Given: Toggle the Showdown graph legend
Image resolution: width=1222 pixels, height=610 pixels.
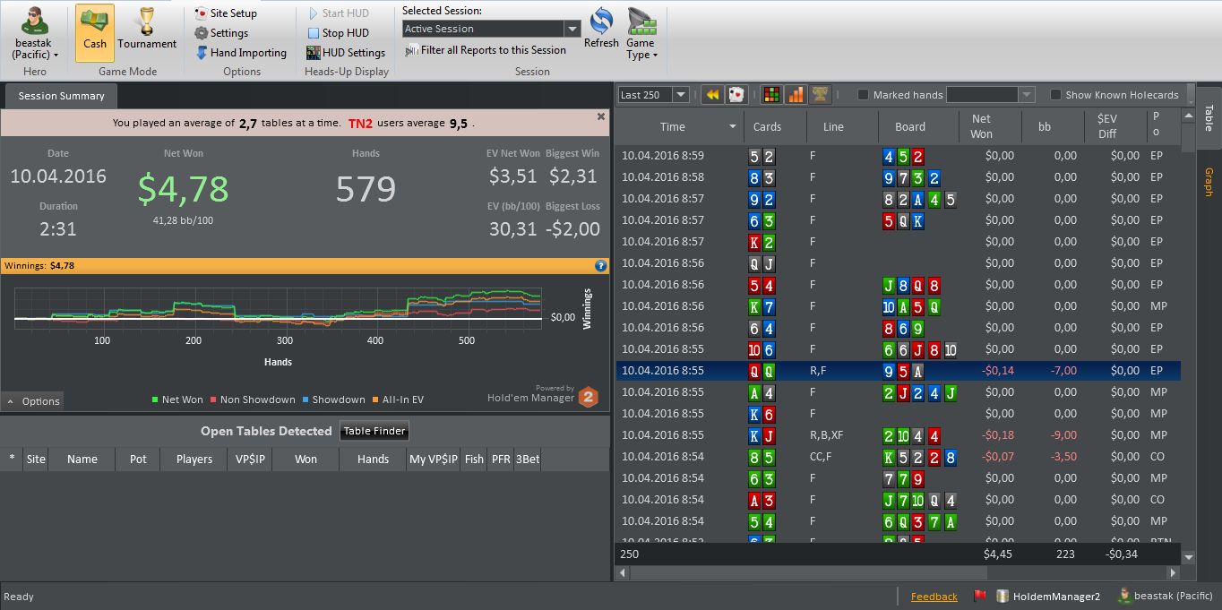Looking at the screenshot, I should [x=334, y=400].
